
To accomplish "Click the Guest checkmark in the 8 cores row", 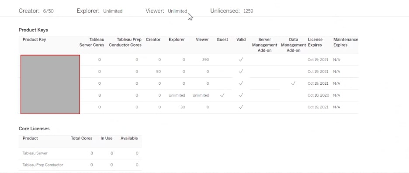I will (222, 95).
